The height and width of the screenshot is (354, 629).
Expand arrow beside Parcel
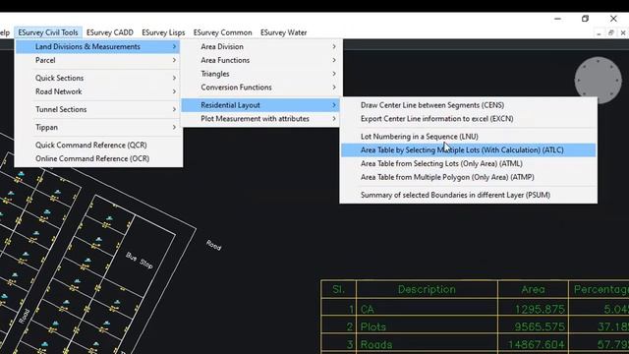(174, 60)
